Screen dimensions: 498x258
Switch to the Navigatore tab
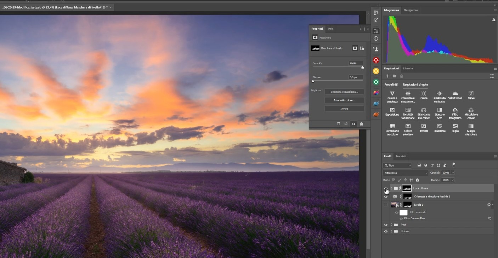[x=411, y=10]
